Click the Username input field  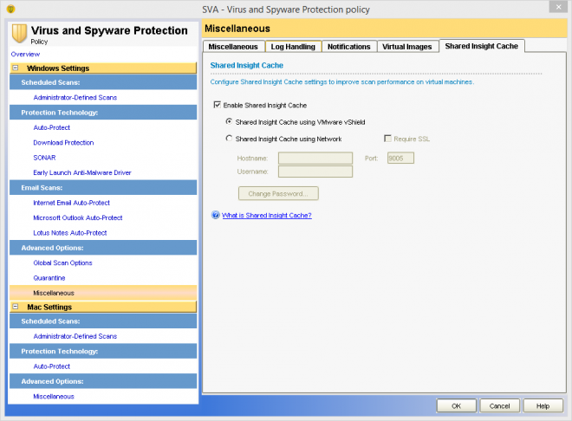pos(315,172)
